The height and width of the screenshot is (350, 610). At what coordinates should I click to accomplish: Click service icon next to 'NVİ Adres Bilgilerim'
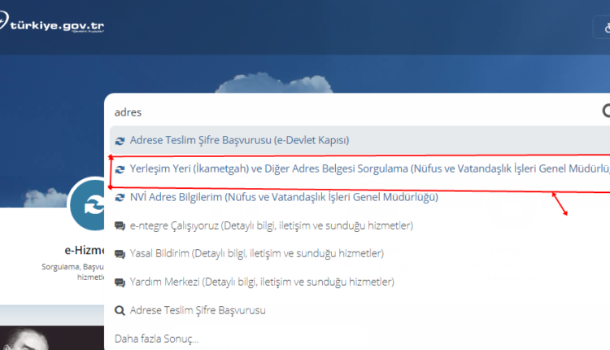point(120,198)
